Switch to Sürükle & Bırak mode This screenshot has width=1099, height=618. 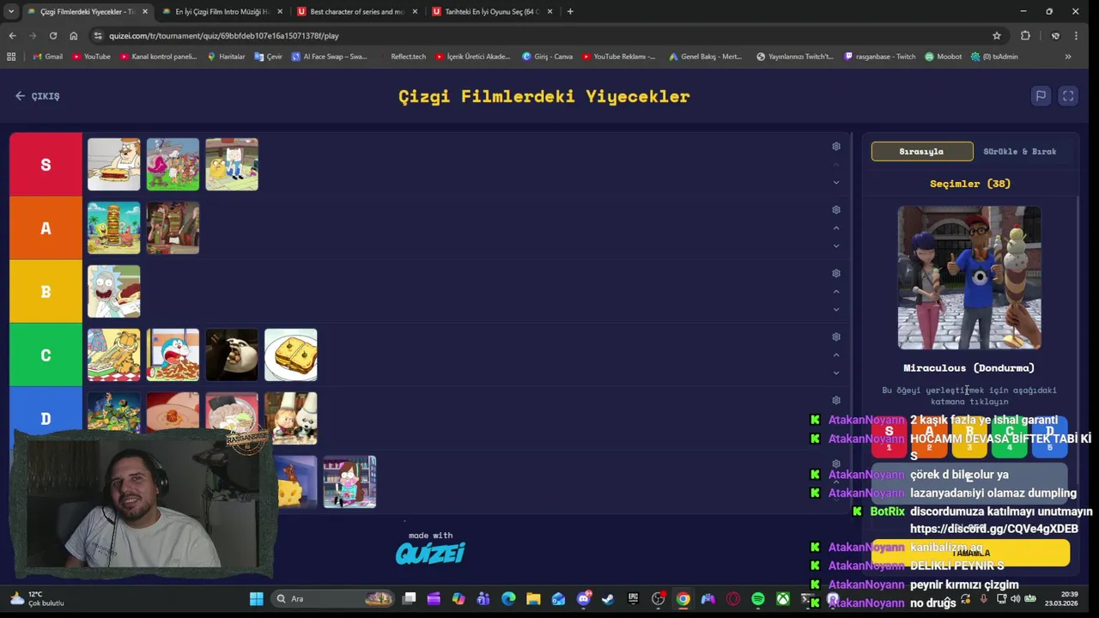click(1020, 152)
